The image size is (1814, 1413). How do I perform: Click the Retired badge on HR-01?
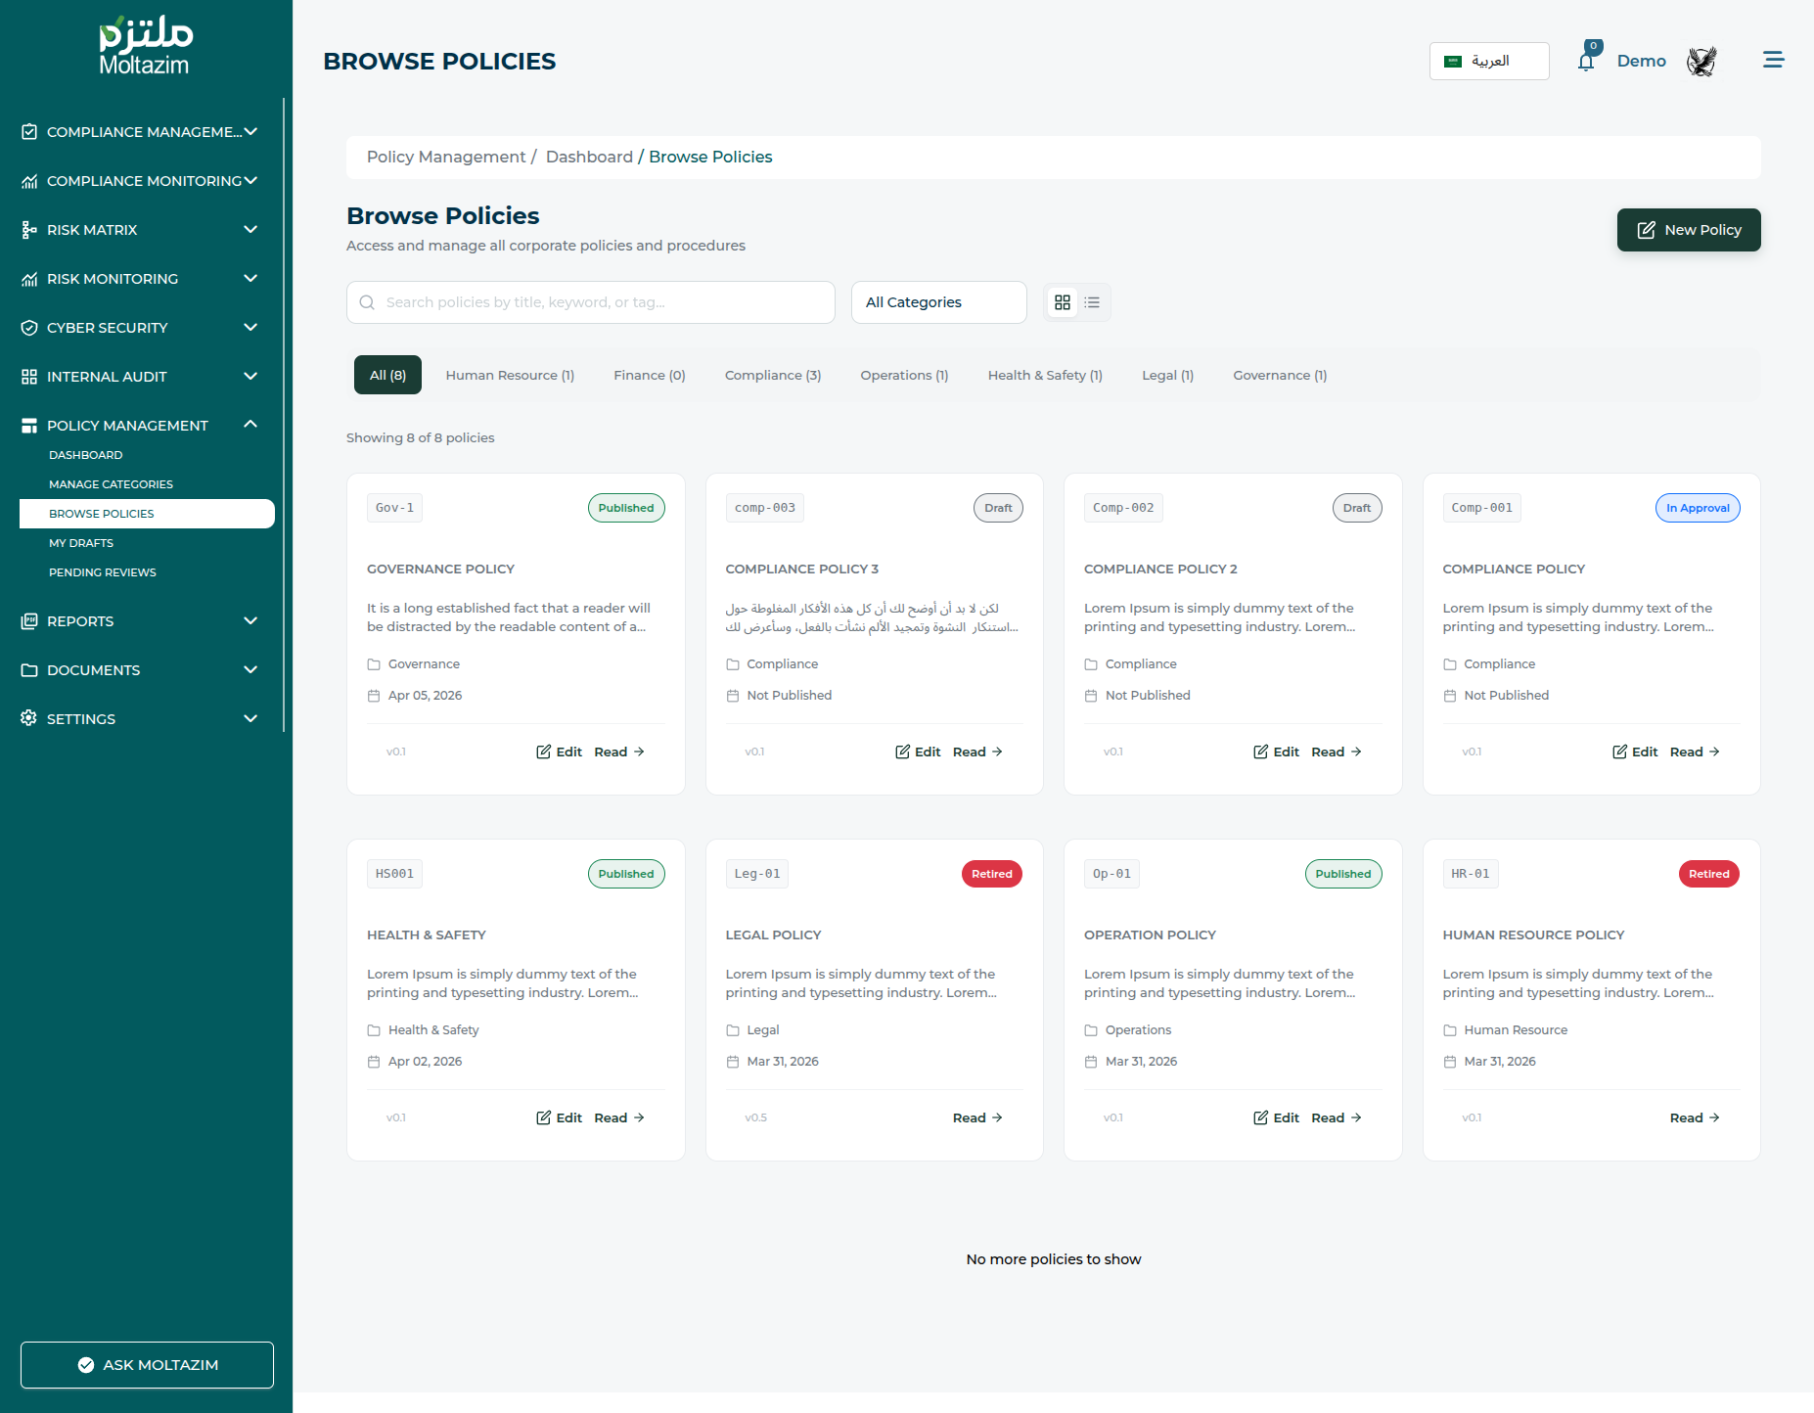(x=1708, y=874)
